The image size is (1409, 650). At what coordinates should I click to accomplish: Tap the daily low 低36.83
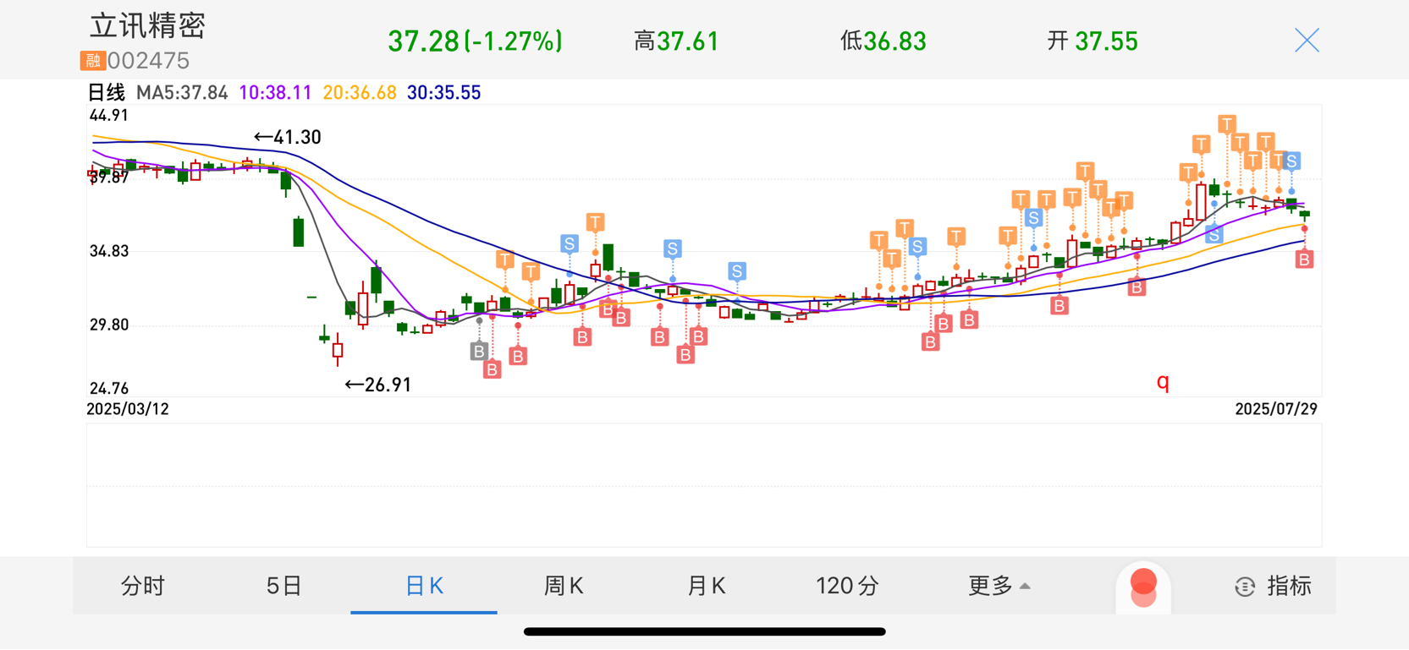click(x=883, y=41)
